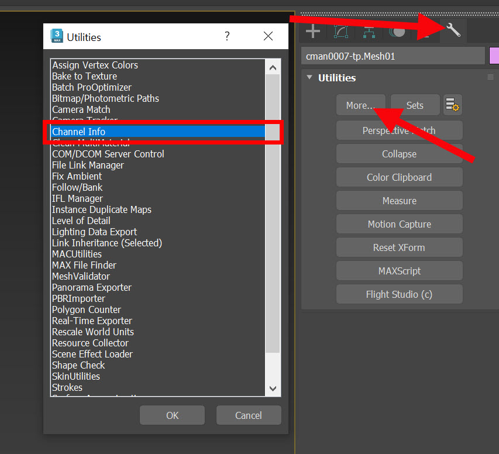Click the object color swatch
Screen dimensions: 499x454
click(x=494, y=56)
